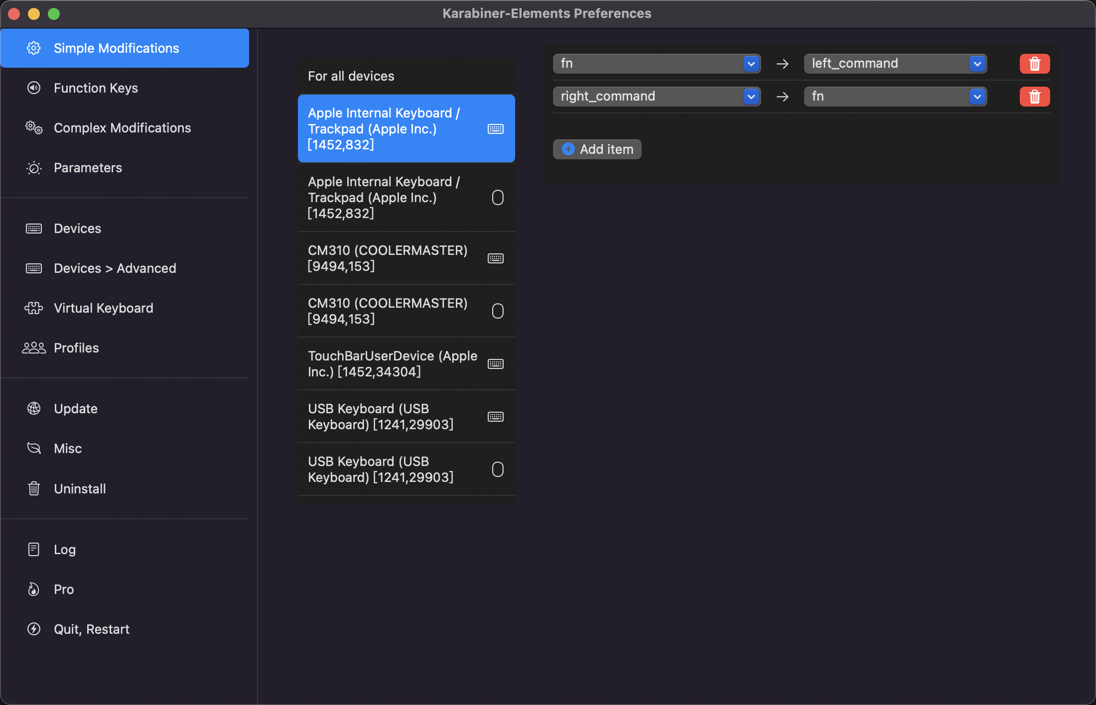Open the Update section
Screen dimensions: 1096x705
[x=125, y=409]
